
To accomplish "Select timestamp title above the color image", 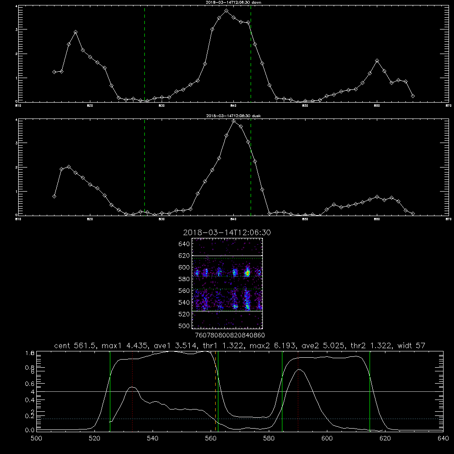I will click(x=227, y=232).
